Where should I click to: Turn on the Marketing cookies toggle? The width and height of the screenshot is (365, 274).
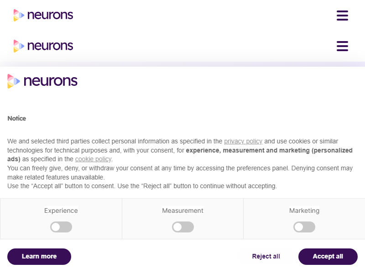(304, 227)
